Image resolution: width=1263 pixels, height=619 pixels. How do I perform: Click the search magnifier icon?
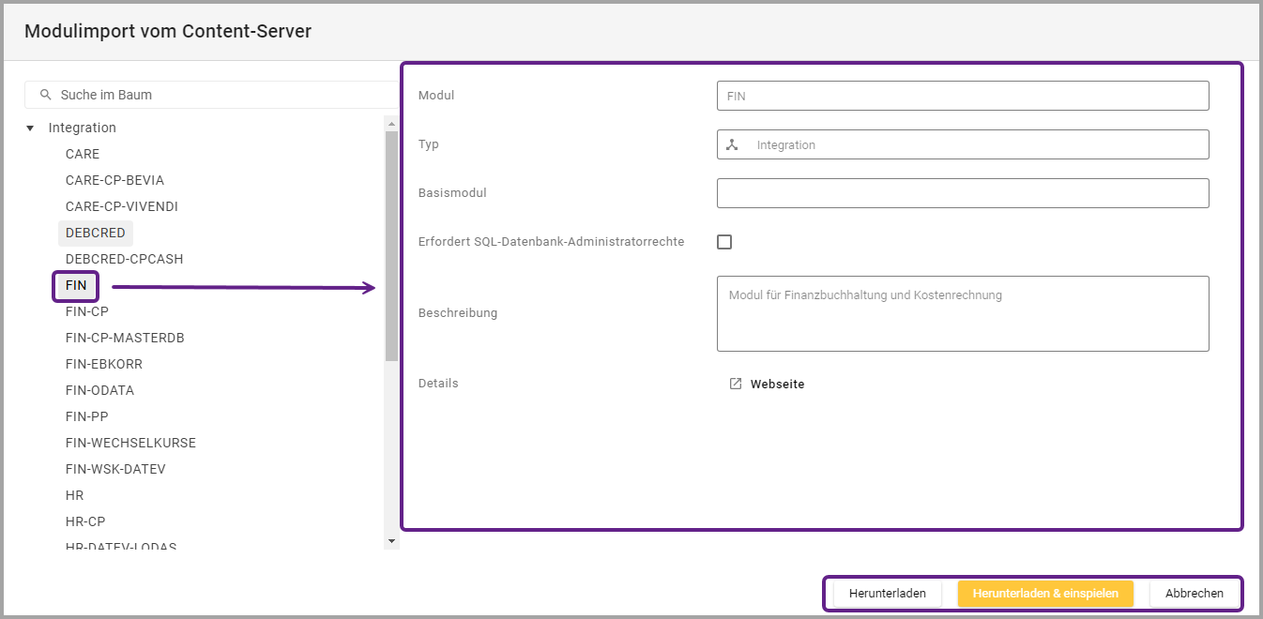pyautogui.click(x=45, y=95)
